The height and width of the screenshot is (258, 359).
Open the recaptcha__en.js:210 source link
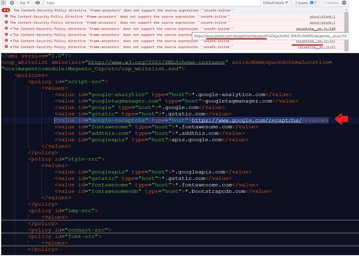pos(315,29)
